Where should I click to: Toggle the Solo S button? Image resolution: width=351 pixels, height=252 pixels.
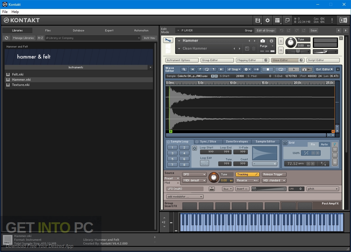(281, 41)
